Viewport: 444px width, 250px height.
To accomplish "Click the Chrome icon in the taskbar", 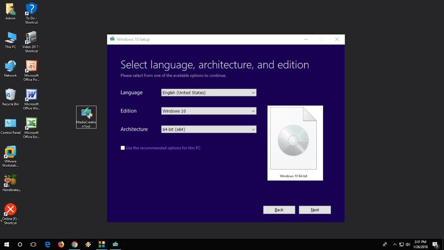I will (x=75, y=244).
